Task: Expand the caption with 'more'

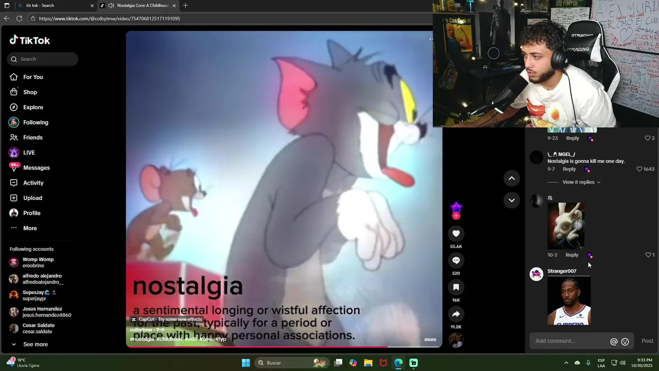Action: pyautogui.click(x=430, y=340)
